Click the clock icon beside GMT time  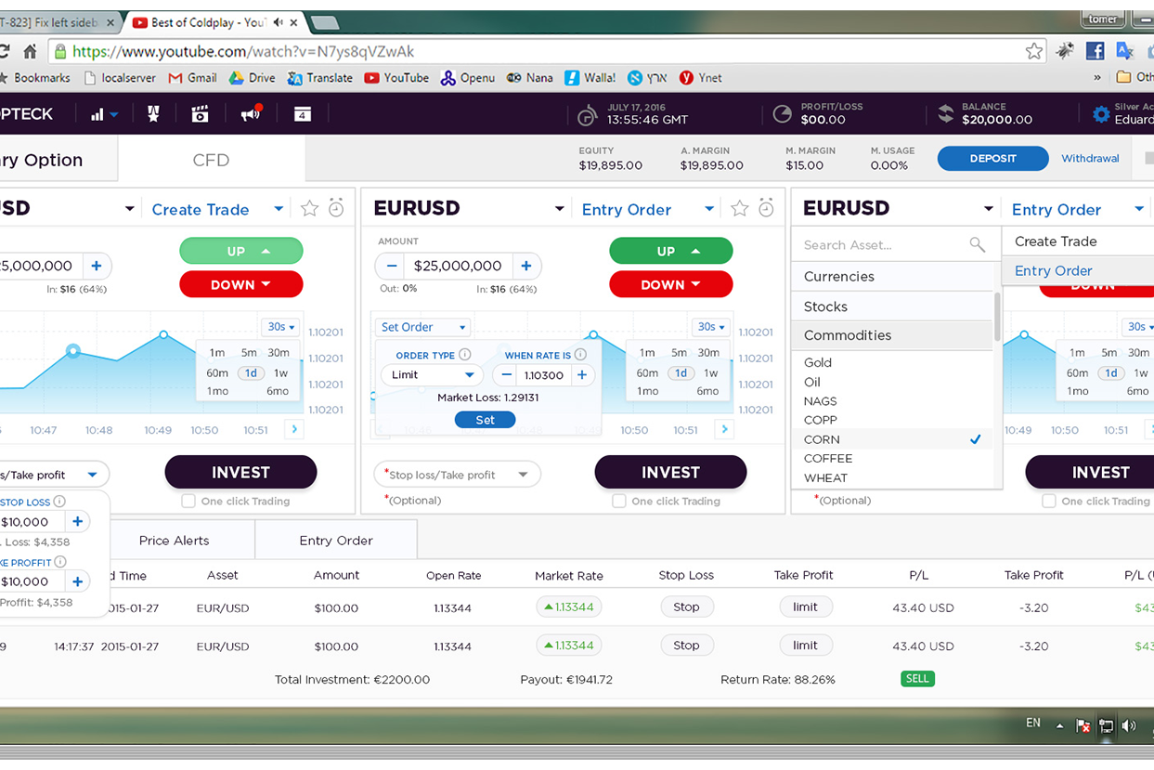pos(587,115)
